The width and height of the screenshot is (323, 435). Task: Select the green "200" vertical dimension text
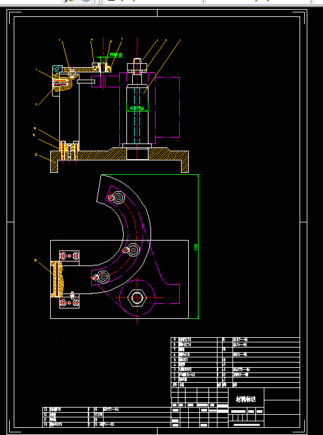(196, 247)
